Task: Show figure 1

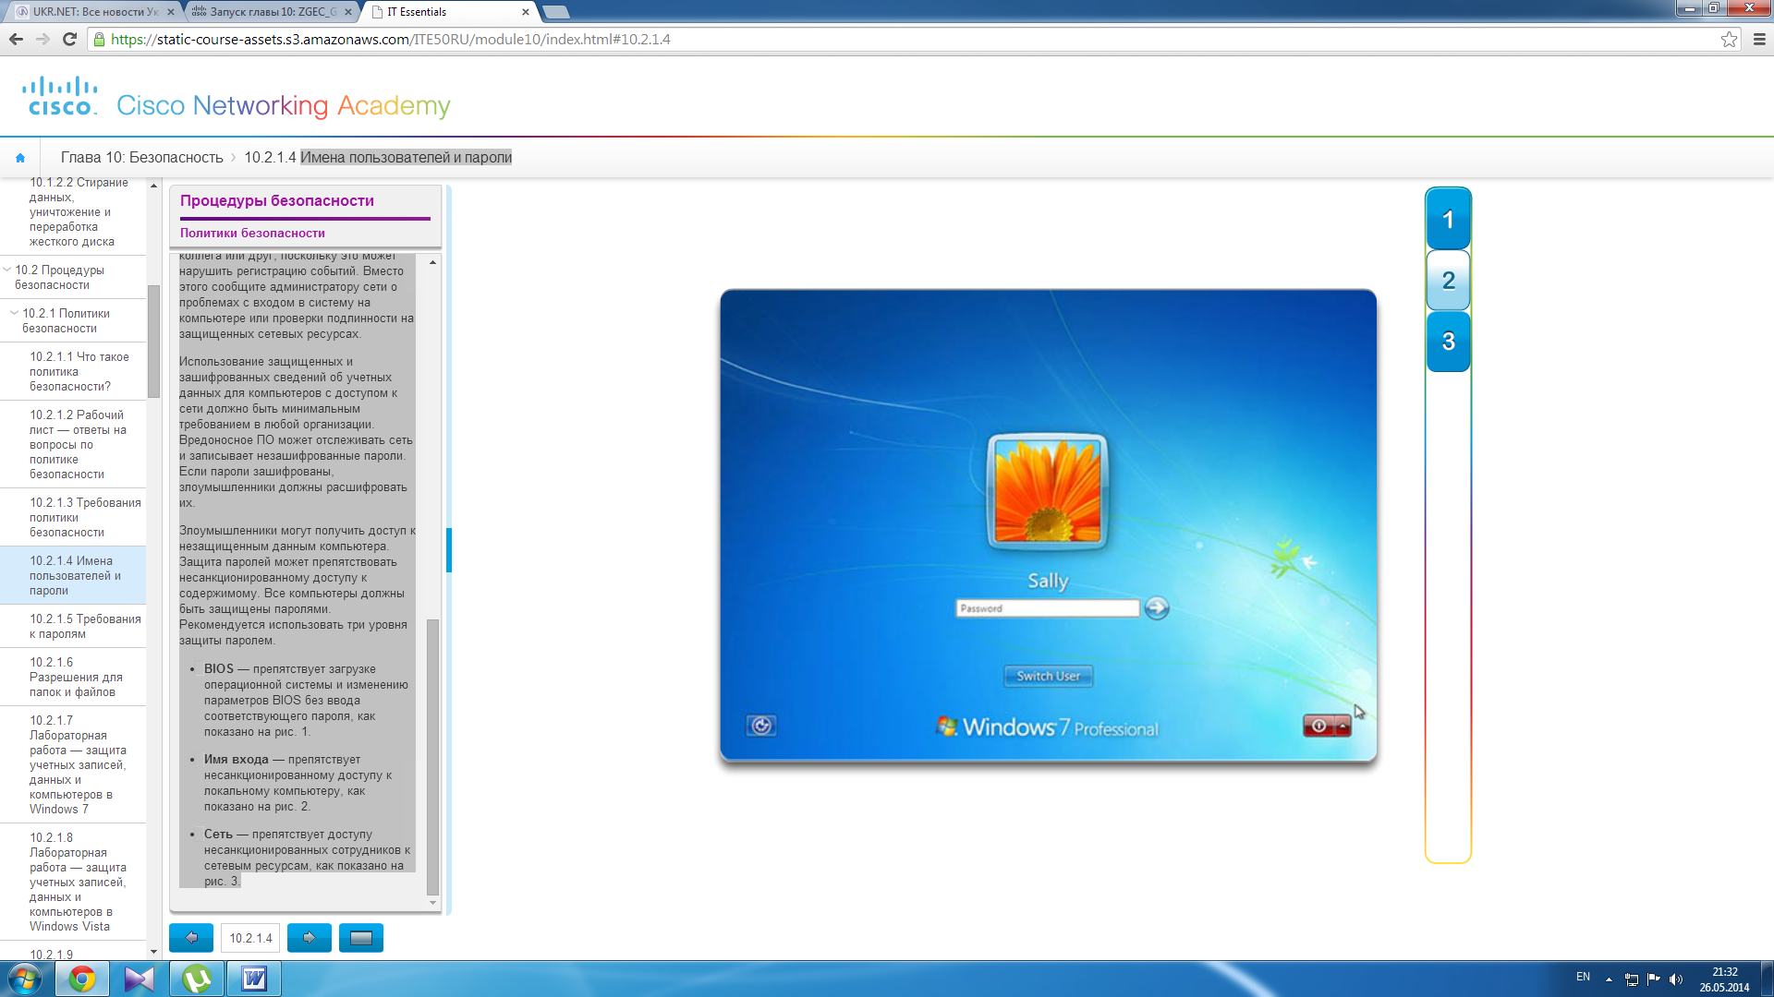Action: pyautogui.click(x=1448, y=220)
